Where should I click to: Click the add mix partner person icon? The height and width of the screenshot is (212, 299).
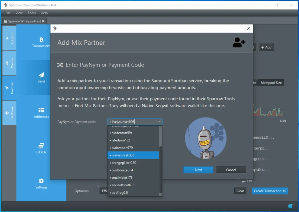click(239, 43)
